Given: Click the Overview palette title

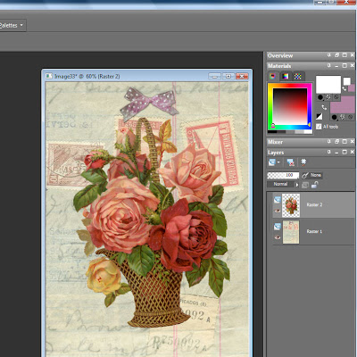Looking at the screenshot, I should pos(280,55).
